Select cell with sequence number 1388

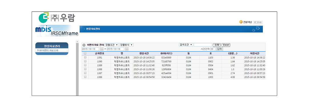[100, 69]
